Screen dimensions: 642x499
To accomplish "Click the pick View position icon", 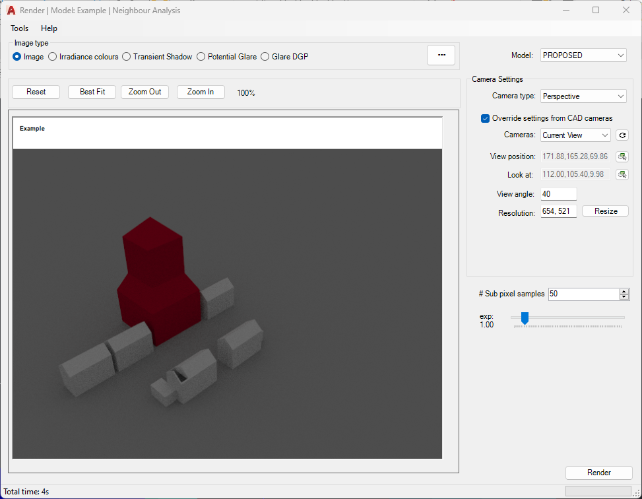I will [622, 156].
